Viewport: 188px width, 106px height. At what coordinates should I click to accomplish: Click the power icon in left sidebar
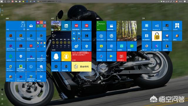click(x=2, y=103)
